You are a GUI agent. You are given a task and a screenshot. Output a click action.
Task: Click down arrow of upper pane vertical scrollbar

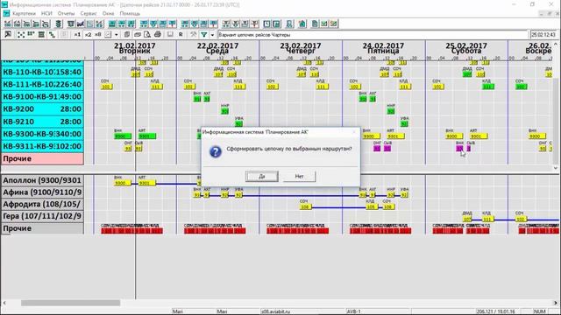click(556, 168)
